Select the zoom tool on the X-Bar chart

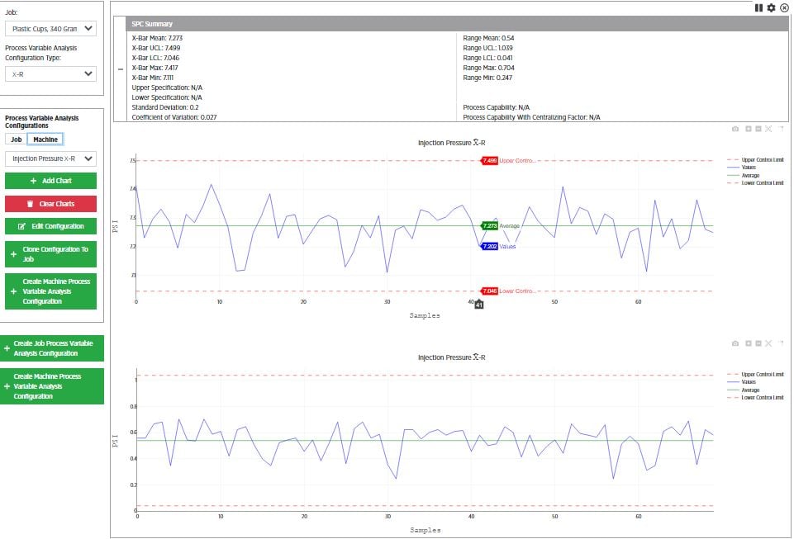point(748,129)
